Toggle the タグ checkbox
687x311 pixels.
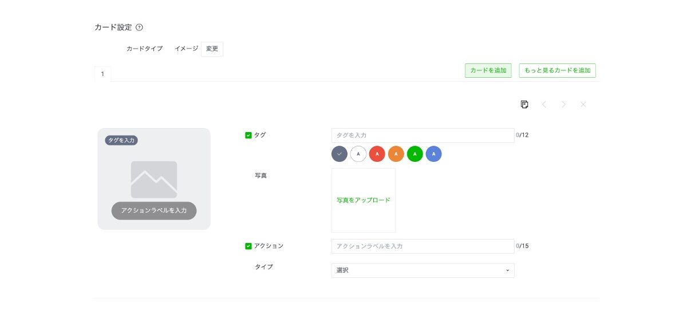point(248,135)
